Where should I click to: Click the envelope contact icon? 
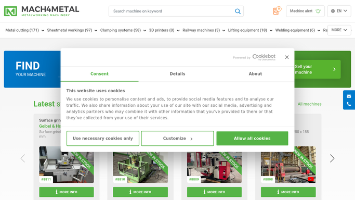(349, 96)
